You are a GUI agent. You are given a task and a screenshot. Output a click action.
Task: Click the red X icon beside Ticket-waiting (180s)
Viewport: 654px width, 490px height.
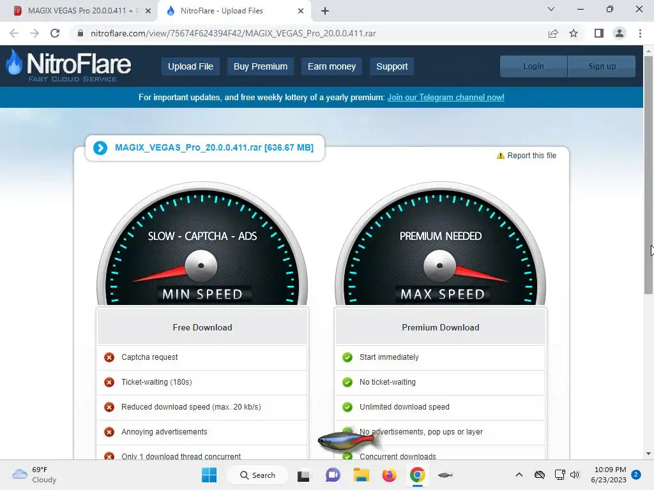109,382
